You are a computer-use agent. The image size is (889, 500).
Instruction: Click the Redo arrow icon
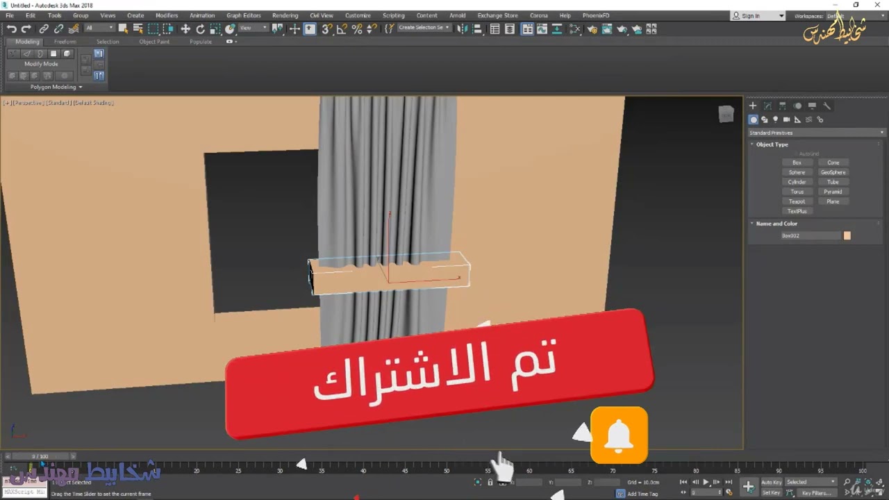coord(26,28)
